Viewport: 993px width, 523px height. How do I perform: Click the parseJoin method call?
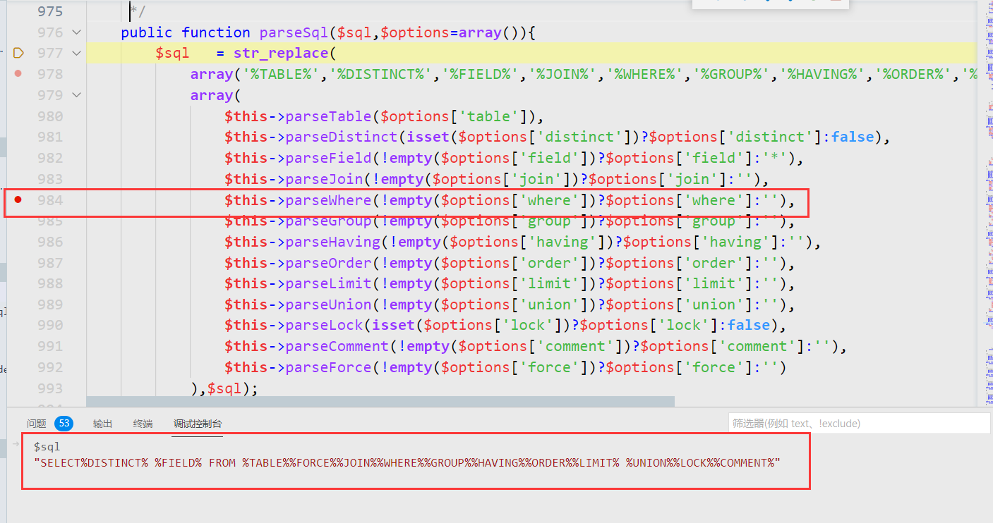324,179
